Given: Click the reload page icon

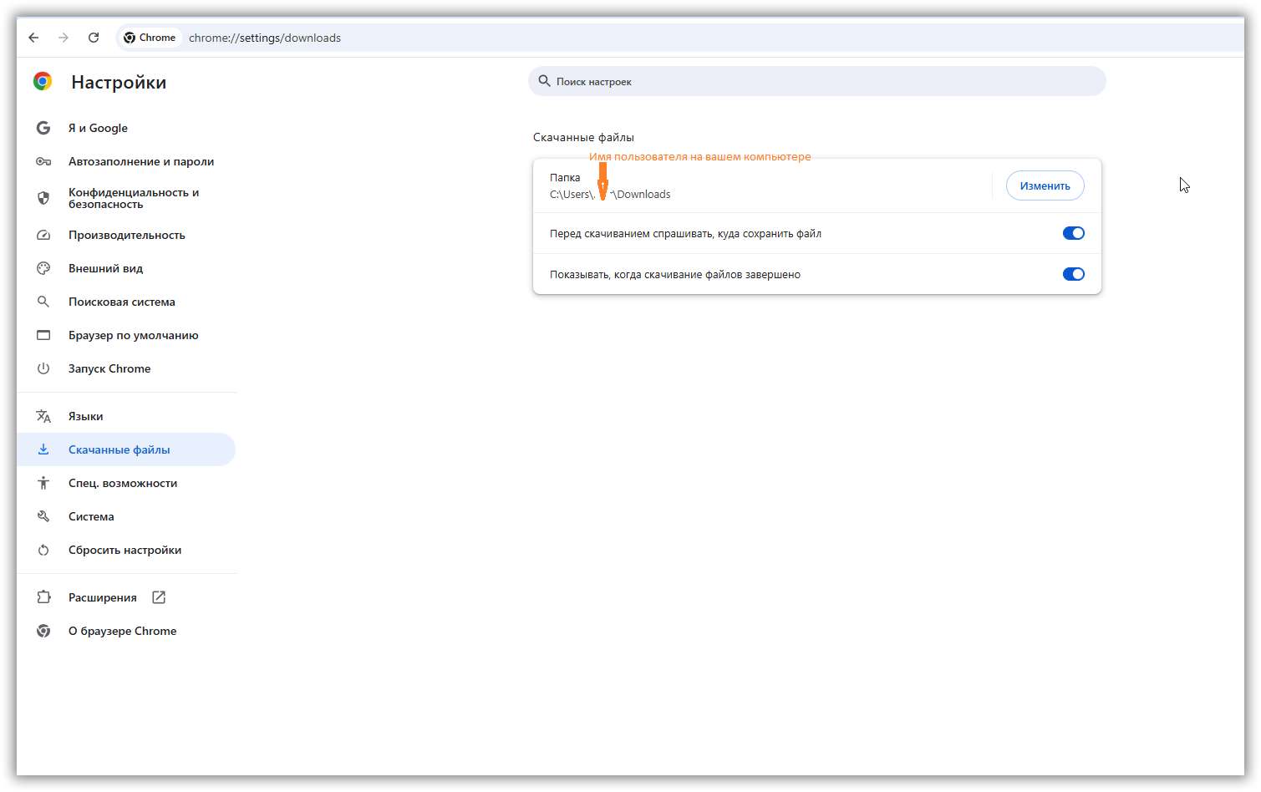Looking at the screenshot, I should pos(94,38).
